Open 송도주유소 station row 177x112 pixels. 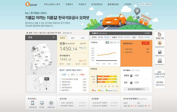click(73, 90)
